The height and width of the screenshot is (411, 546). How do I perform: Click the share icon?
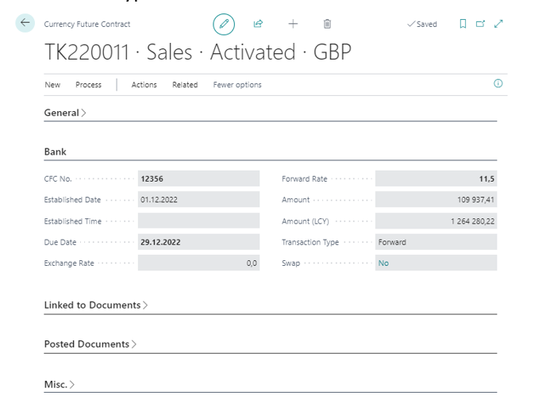pyautogui.click(x=258, y=25)
